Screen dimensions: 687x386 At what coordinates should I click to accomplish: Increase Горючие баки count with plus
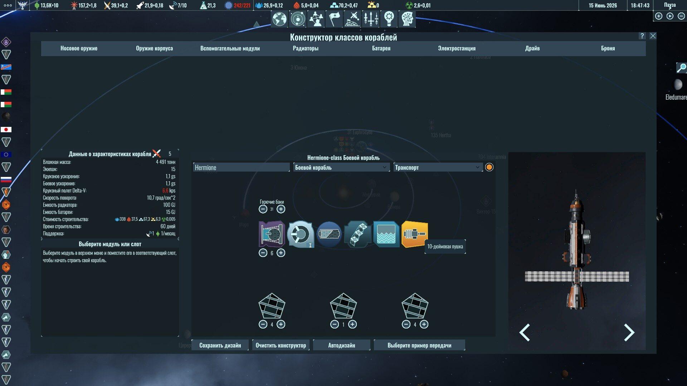(x=281, y=209)
